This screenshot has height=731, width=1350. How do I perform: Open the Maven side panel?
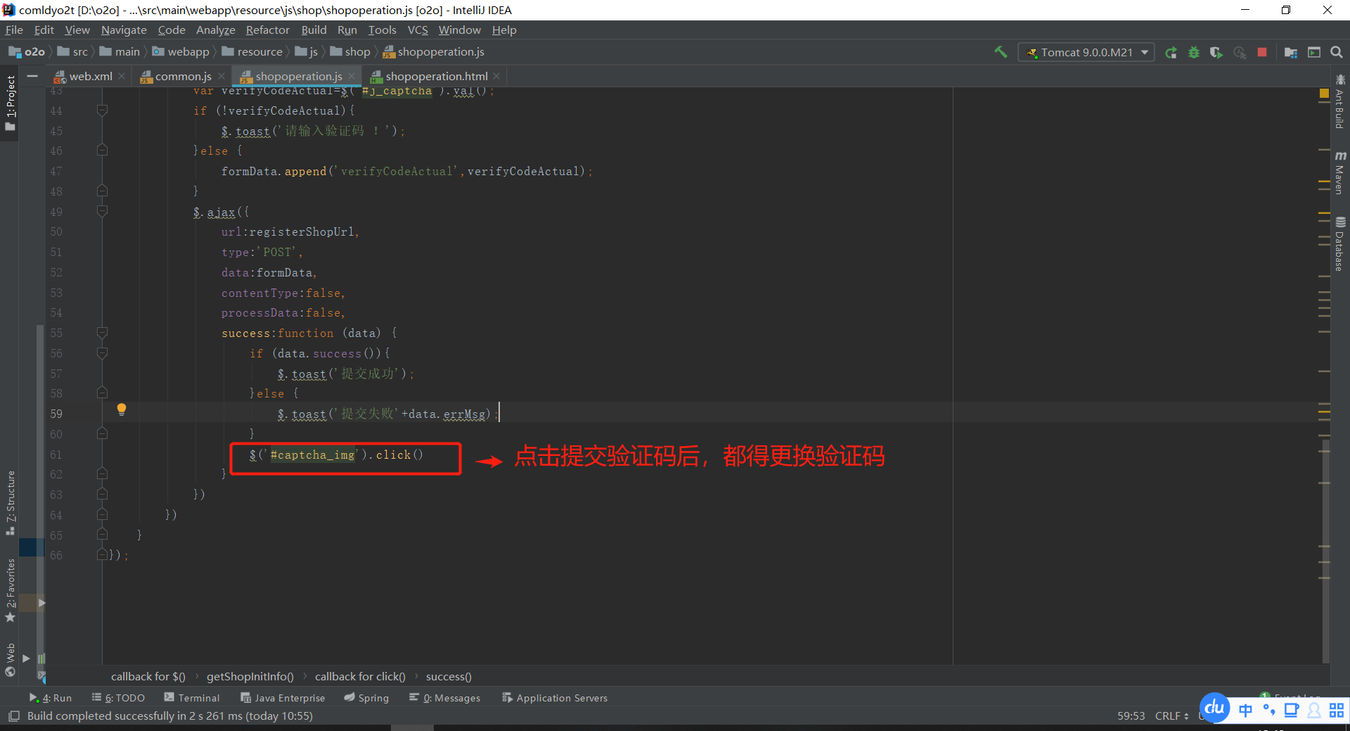pyautogui.click(x=1339, y=172)
